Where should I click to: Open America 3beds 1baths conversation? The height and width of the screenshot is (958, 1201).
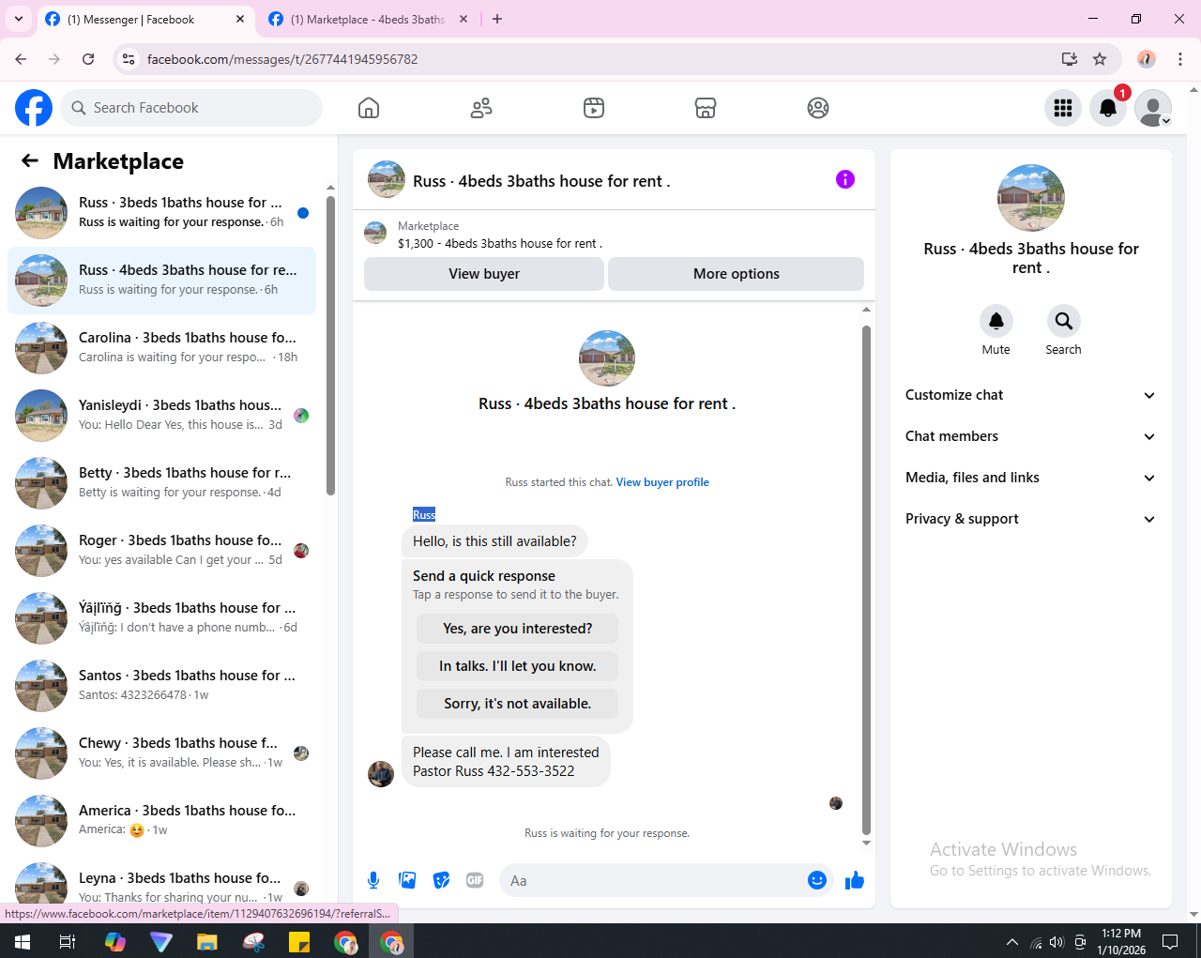pos(161,821)
